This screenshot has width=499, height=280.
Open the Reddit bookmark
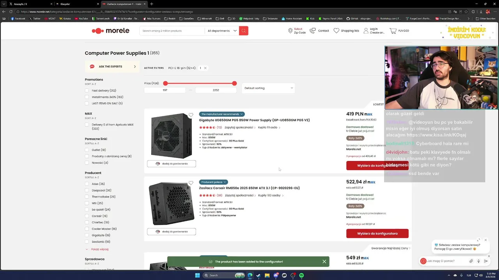click(x=170, y=18)
